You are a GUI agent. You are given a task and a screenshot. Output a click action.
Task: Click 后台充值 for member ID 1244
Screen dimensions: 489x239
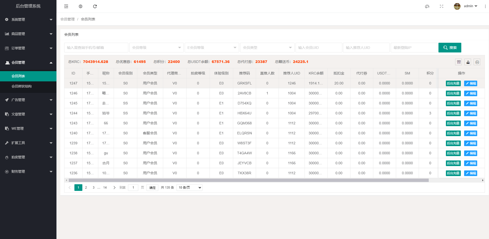[x=453, y=113]
